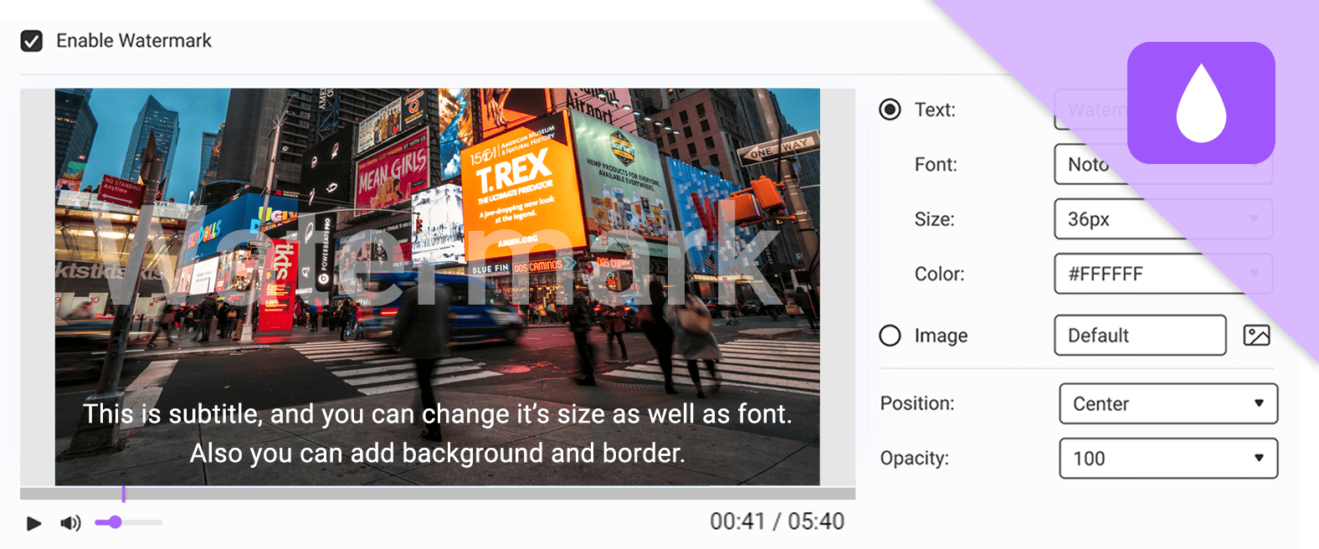This screenshot has height=549, width=1319.
Task: Select the Text radio button
Action: pyautogui.click(x=890, y=110)
